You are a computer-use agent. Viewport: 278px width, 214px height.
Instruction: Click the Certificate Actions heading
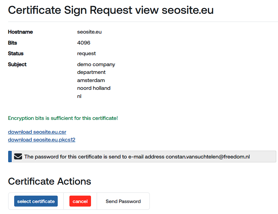(50, 181)
